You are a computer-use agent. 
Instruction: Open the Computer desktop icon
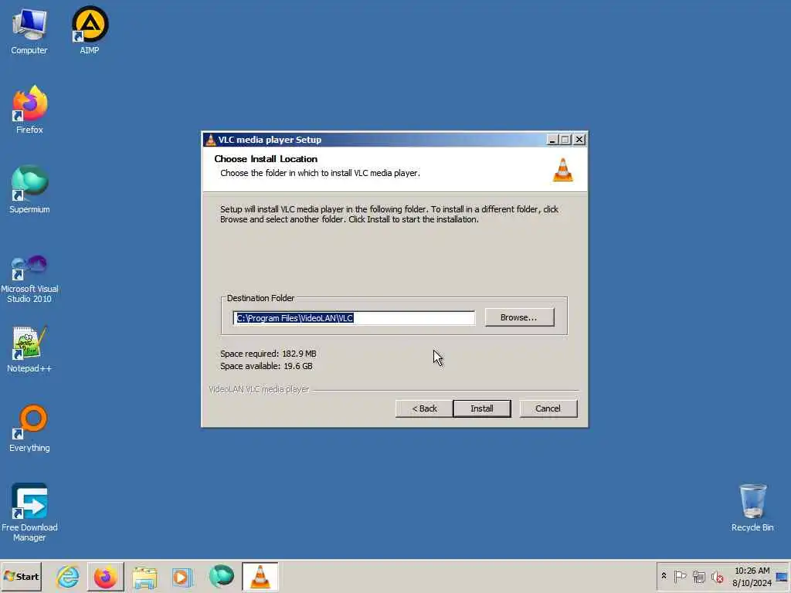click(29, 31)
